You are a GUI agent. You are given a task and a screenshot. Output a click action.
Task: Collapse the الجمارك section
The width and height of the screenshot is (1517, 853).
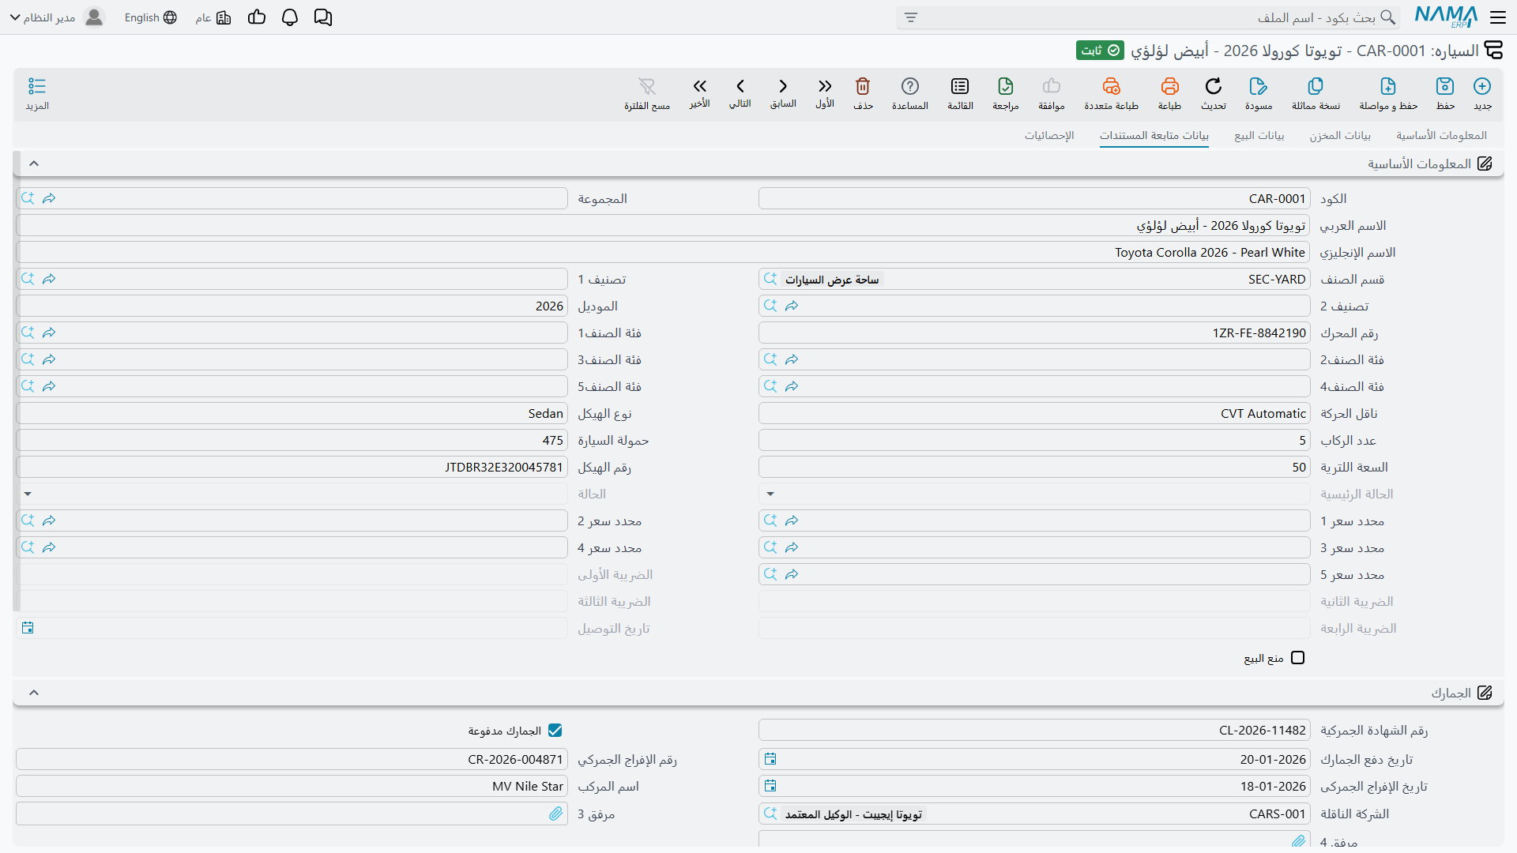coord(34,693)
